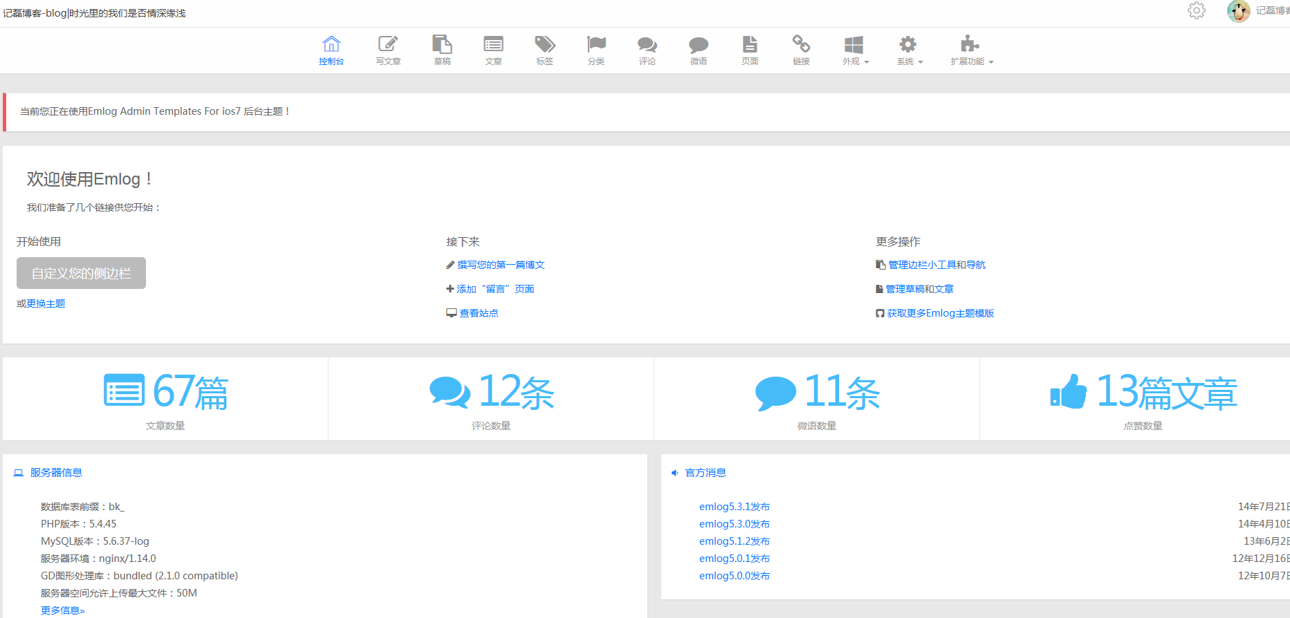Follow the emlog5.3.1发布 news link
Image resolution: width=1290 pixels, height=618 pixels.
tap(734, 507)
